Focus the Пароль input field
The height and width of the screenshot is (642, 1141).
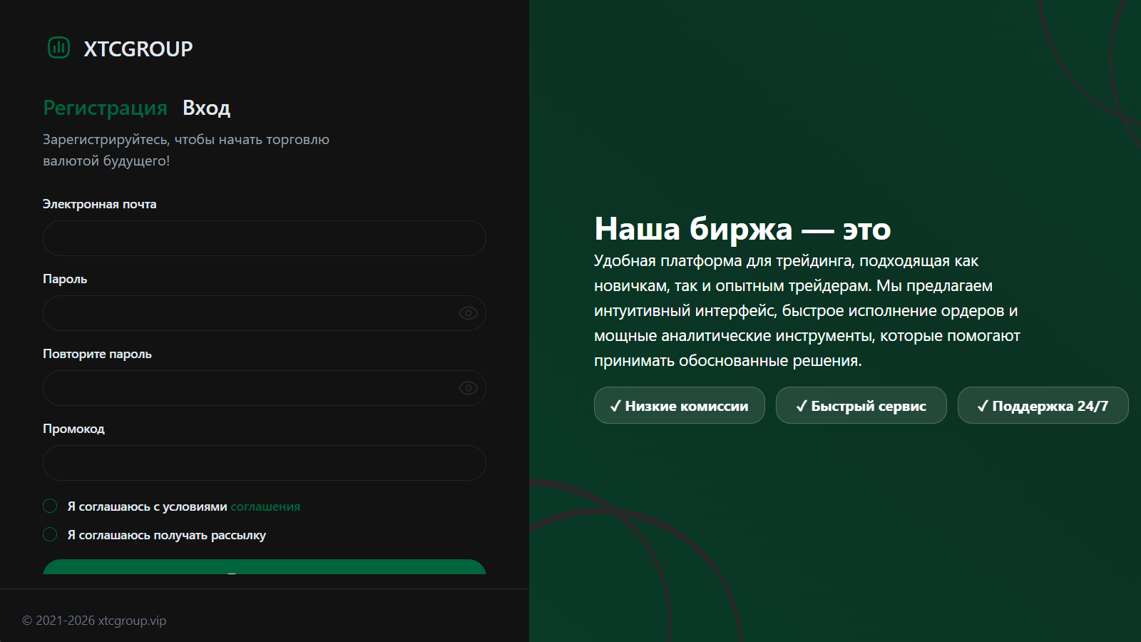pos(265,313)
